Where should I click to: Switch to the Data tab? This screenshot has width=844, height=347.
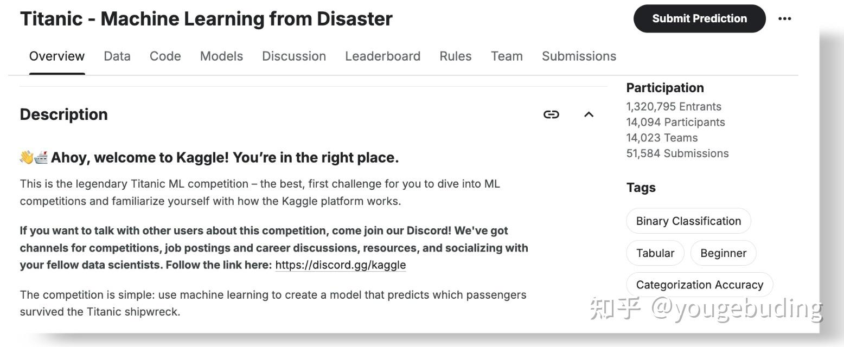[117, 56]
